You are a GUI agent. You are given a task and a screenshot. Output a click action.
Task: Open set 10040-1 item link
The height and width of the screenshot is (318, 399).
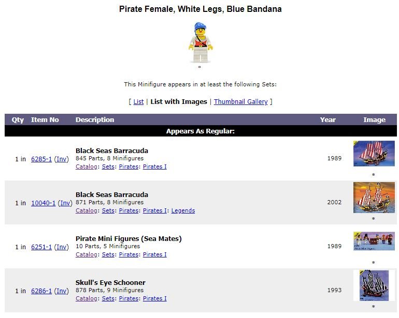point(43,203)
